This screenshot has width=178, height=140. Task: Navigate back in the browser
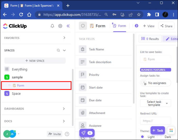pyautogui.click(x=5, y=14)
